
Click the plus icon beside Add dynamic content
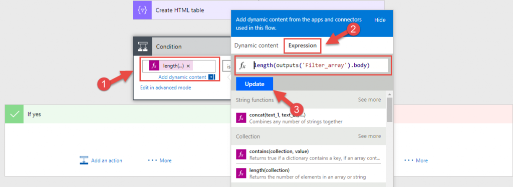[211, 77]
